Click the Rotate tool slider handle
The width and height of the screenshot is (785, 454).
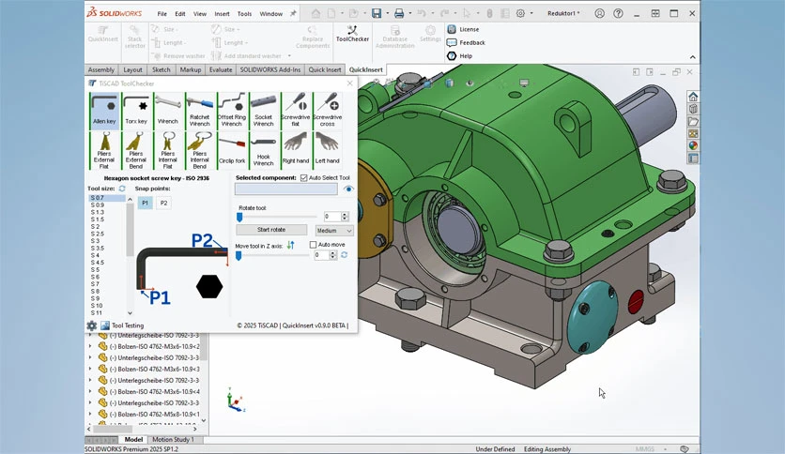click(x=239, y=217)
